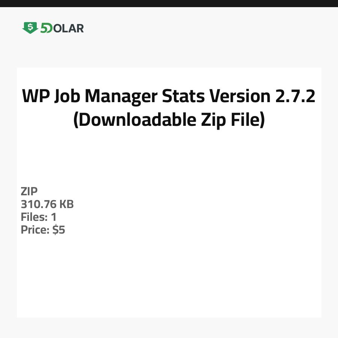Click the word "Stats" in the title
The image size is (338, 338).
point(183,97)
